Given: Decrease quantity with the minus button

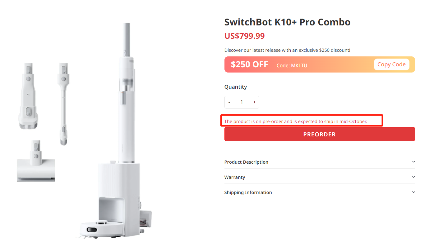Looking at the screenshot, I should [229, 102].
